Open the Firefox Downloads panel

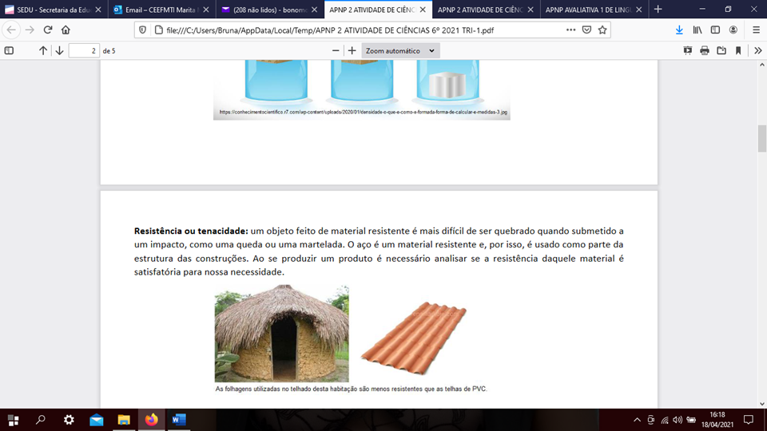coord(679,30)
